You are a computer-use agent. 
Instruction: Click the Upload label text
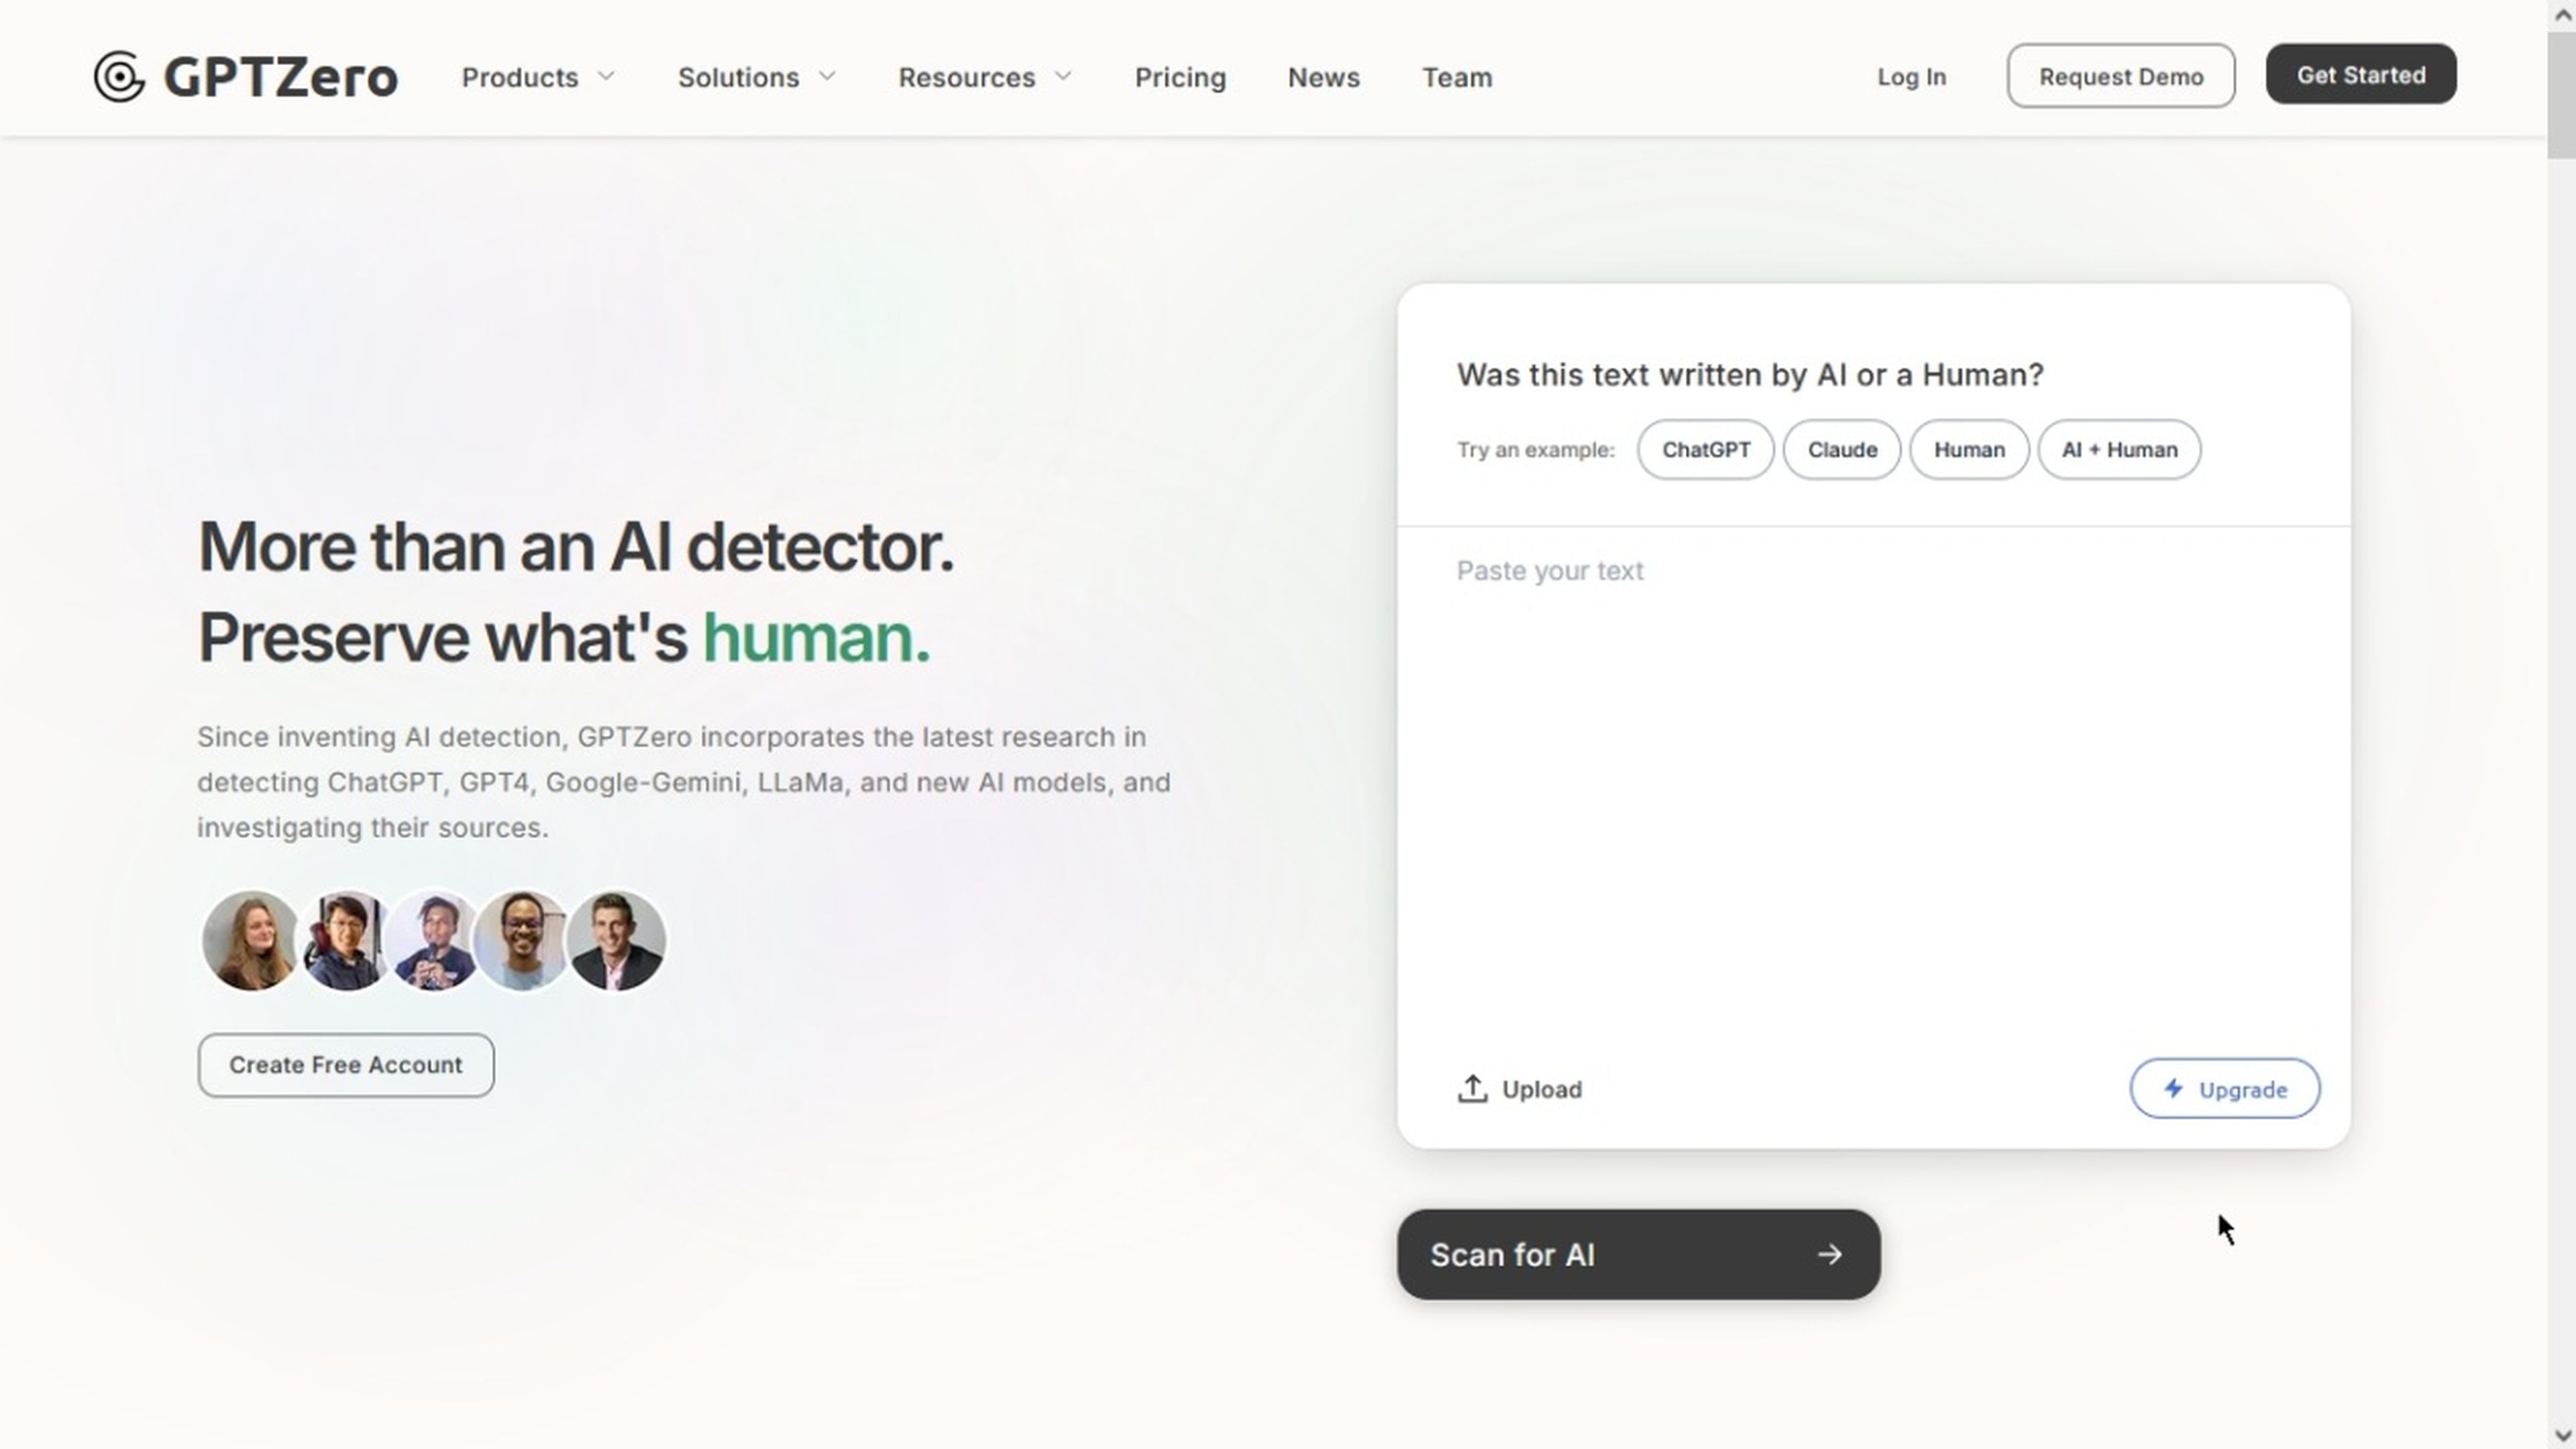click(x=1542, y=1090)
